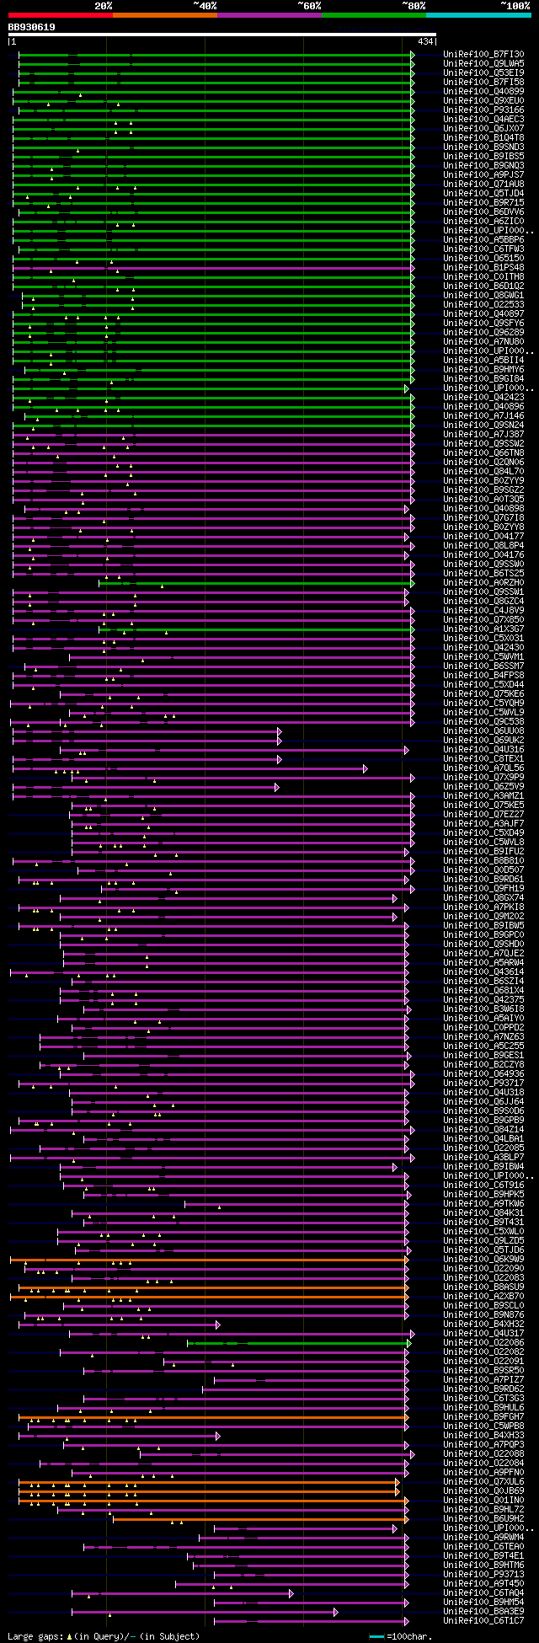Image resolution: width=539 pixels, height=1643 pixels.
Task: Select hit label UniRef100_Q42423
Action: click(483, 397)
